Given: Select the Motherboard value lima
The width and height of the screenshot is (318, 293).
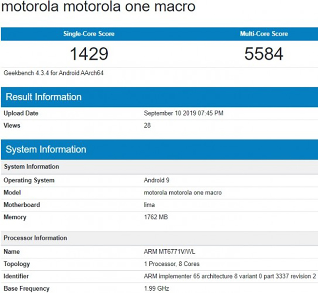Looking at the screenshot, I should pyautogui.click(x=149, y=205).
